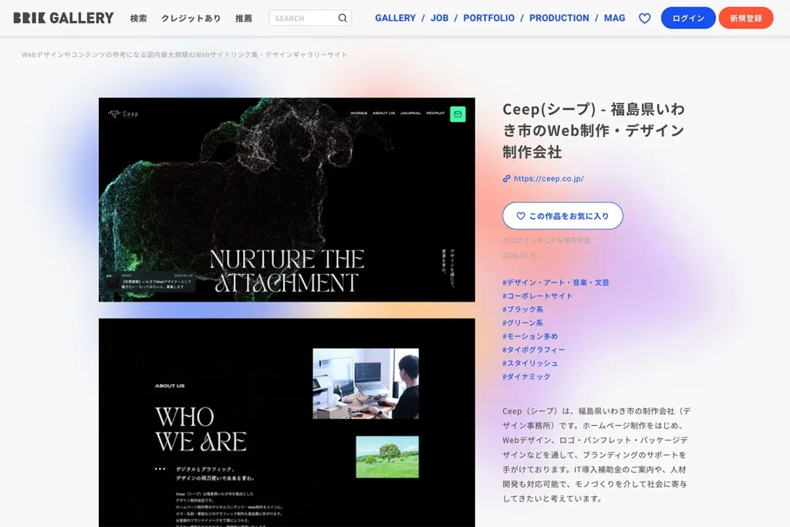Click the date 2024.01.31 text
Viewport: 790px width, 527px height.
(519, 256)
